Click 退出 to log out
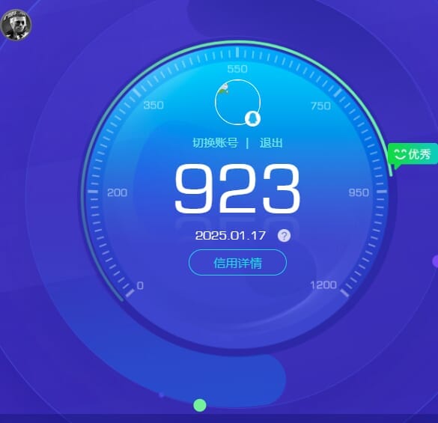Screen dimensions: 438x423 (271, 143)
